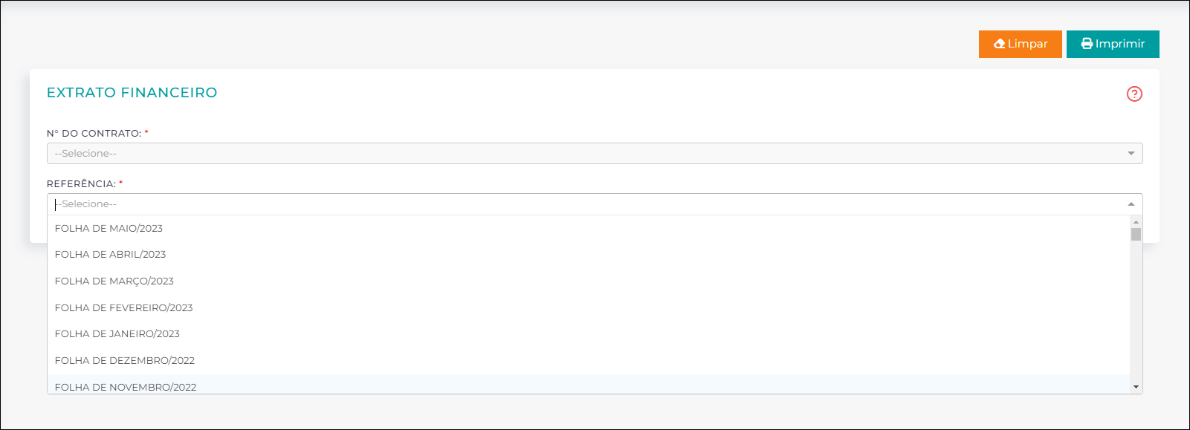Click the list scrollbar down arrow
The height and width of the screenshot is (430, 1190).
click(x=1136, y=387)
